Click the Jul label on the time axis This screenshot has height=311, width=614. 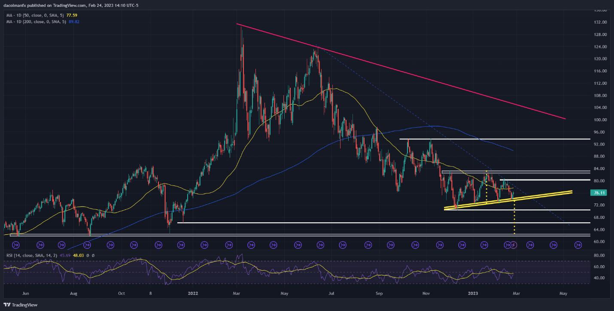click(x=331, y=293)
